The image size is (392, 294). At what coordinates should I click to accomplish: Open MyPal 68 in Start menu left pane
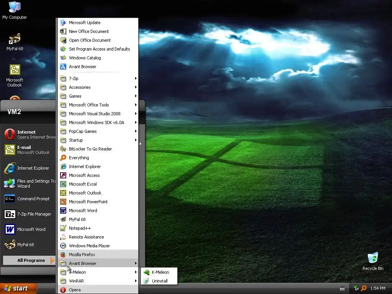pyautogui.click(x=29, y=245)
